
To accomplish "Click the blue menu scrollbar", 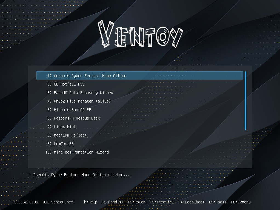I will pos(245,101).
